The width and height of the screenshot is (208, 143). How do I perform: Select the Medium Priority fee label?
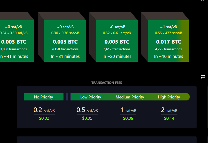point(130,97)
